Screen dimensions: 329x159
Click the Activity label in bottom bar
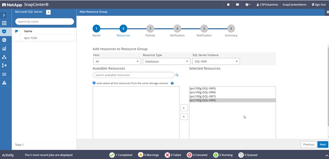(x=8, y=155)
